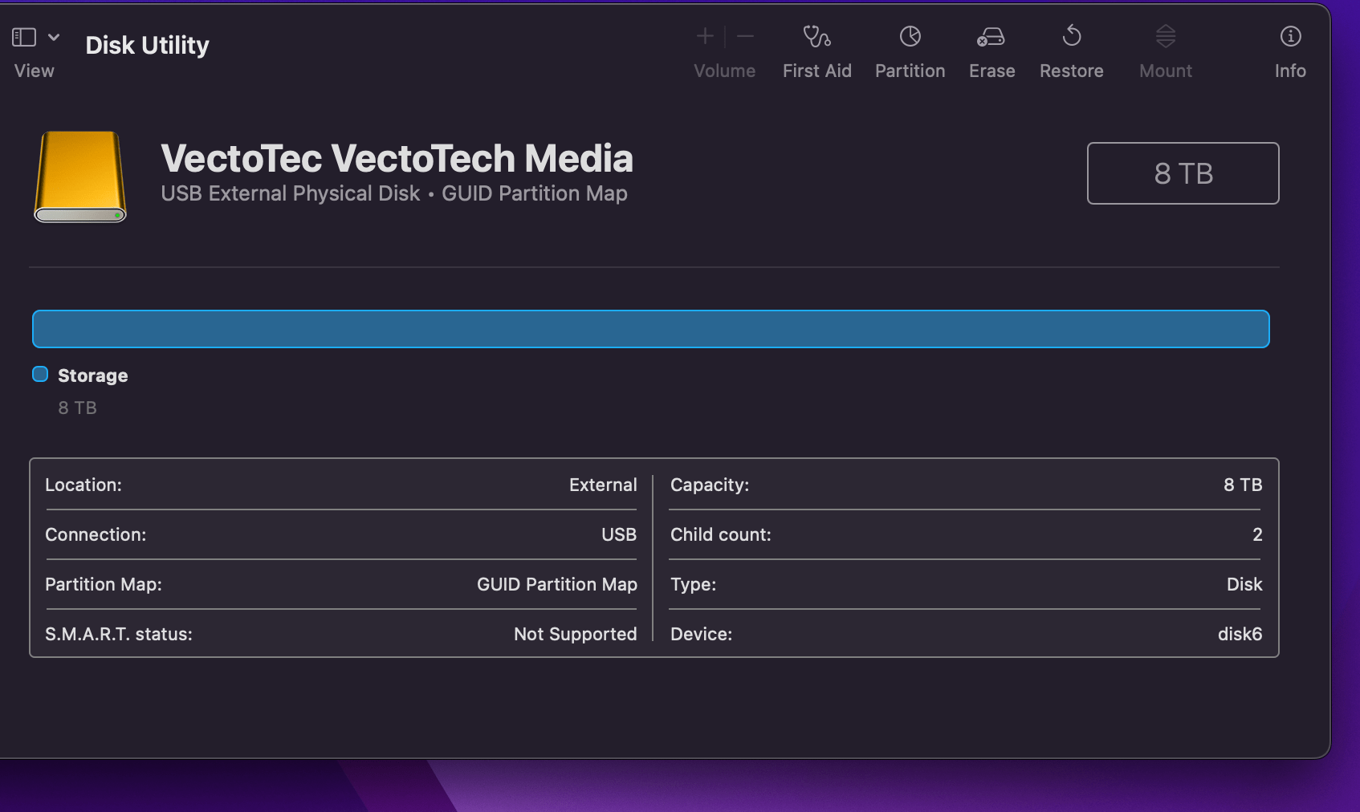Click the View label in toolbar
Image resolution: width=1360 pixels, height=812 pixels.
[x=35, y=71]
